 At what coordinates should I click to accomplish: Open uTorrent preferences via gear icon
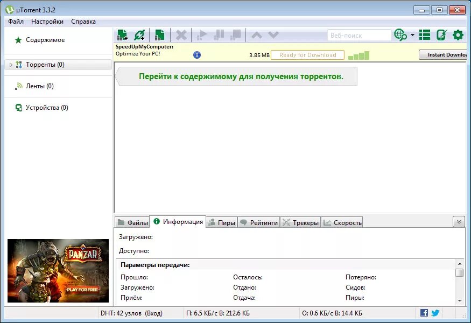click(457, 34)
